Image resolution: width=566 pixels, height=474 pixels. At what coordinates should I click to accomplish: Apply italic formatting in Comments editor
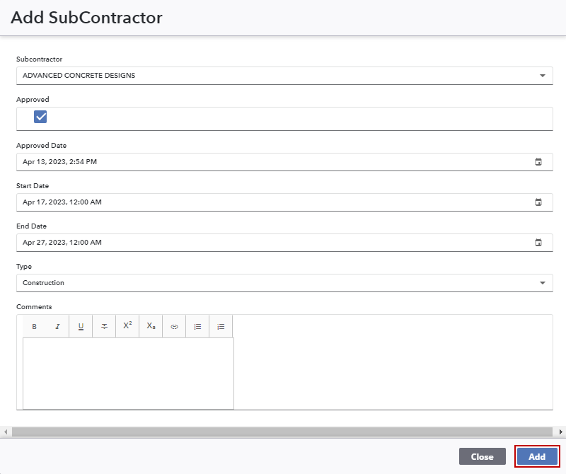tap(57, 326)
